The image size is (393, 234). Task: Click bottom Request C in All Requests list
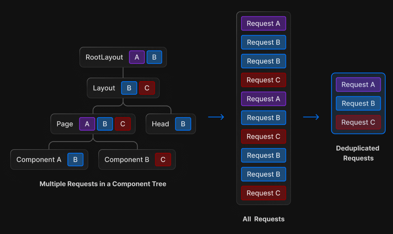[x=263, y=193]
